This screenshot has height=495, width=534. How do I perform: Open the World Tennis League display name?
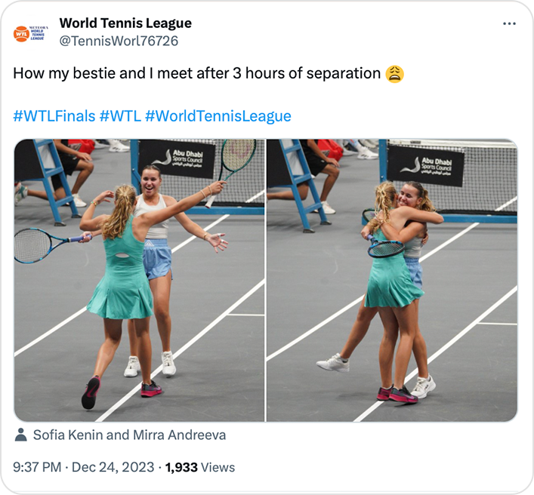[x=125, y=23]
